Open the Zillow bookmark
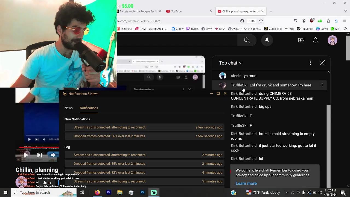Image resolution: width=350 pixels, height=197 pixels. (177, 28)
